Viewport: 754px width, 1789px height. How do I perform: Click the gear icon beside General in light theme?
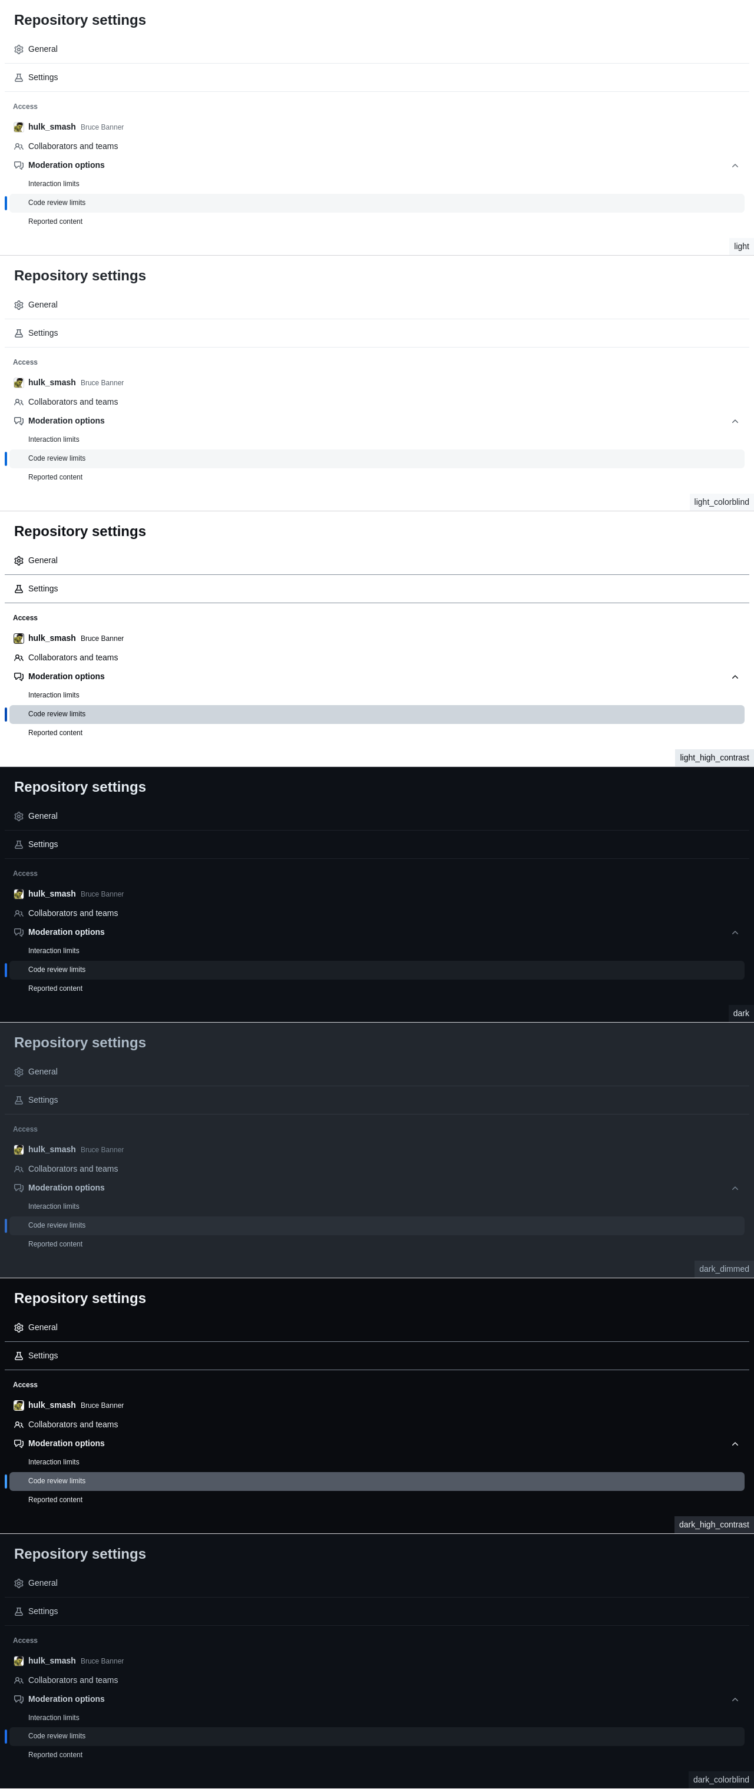pyautogui.click(x=19, y=49)
